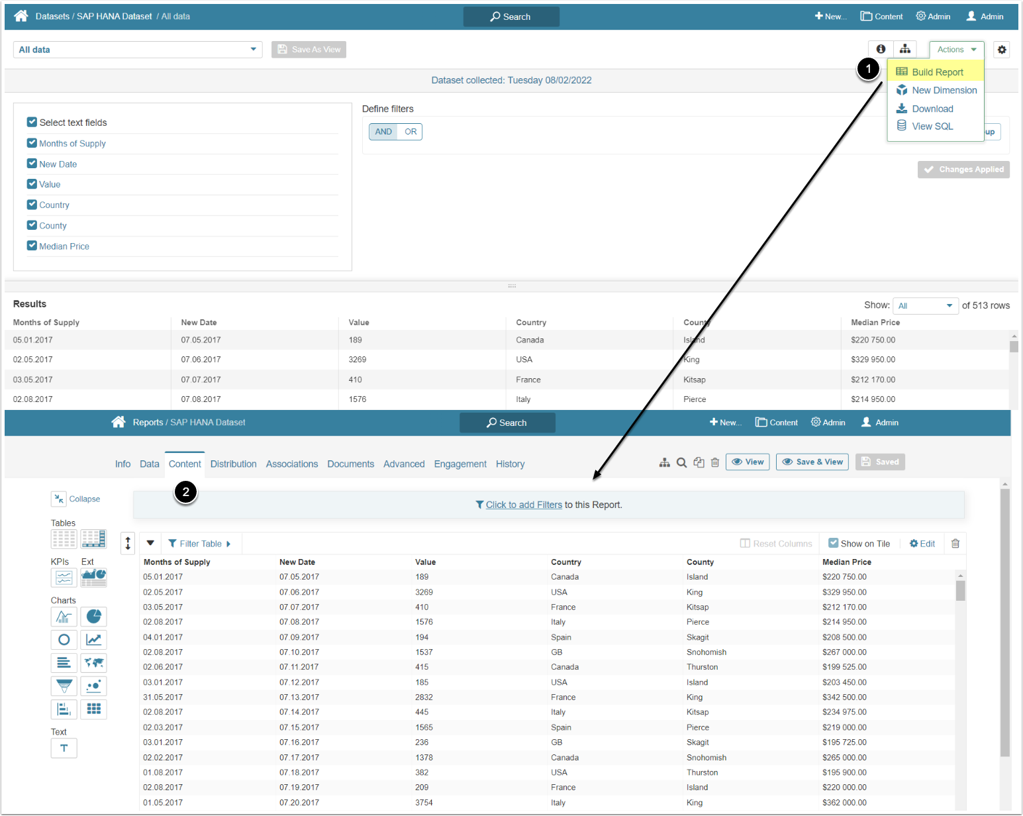Toggle the Median Price field checkbox
This screenshot has width=1023, height=816.
(32, 246)
